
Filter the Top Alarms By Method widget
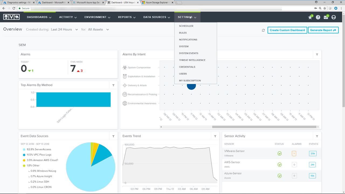(113, 85)
